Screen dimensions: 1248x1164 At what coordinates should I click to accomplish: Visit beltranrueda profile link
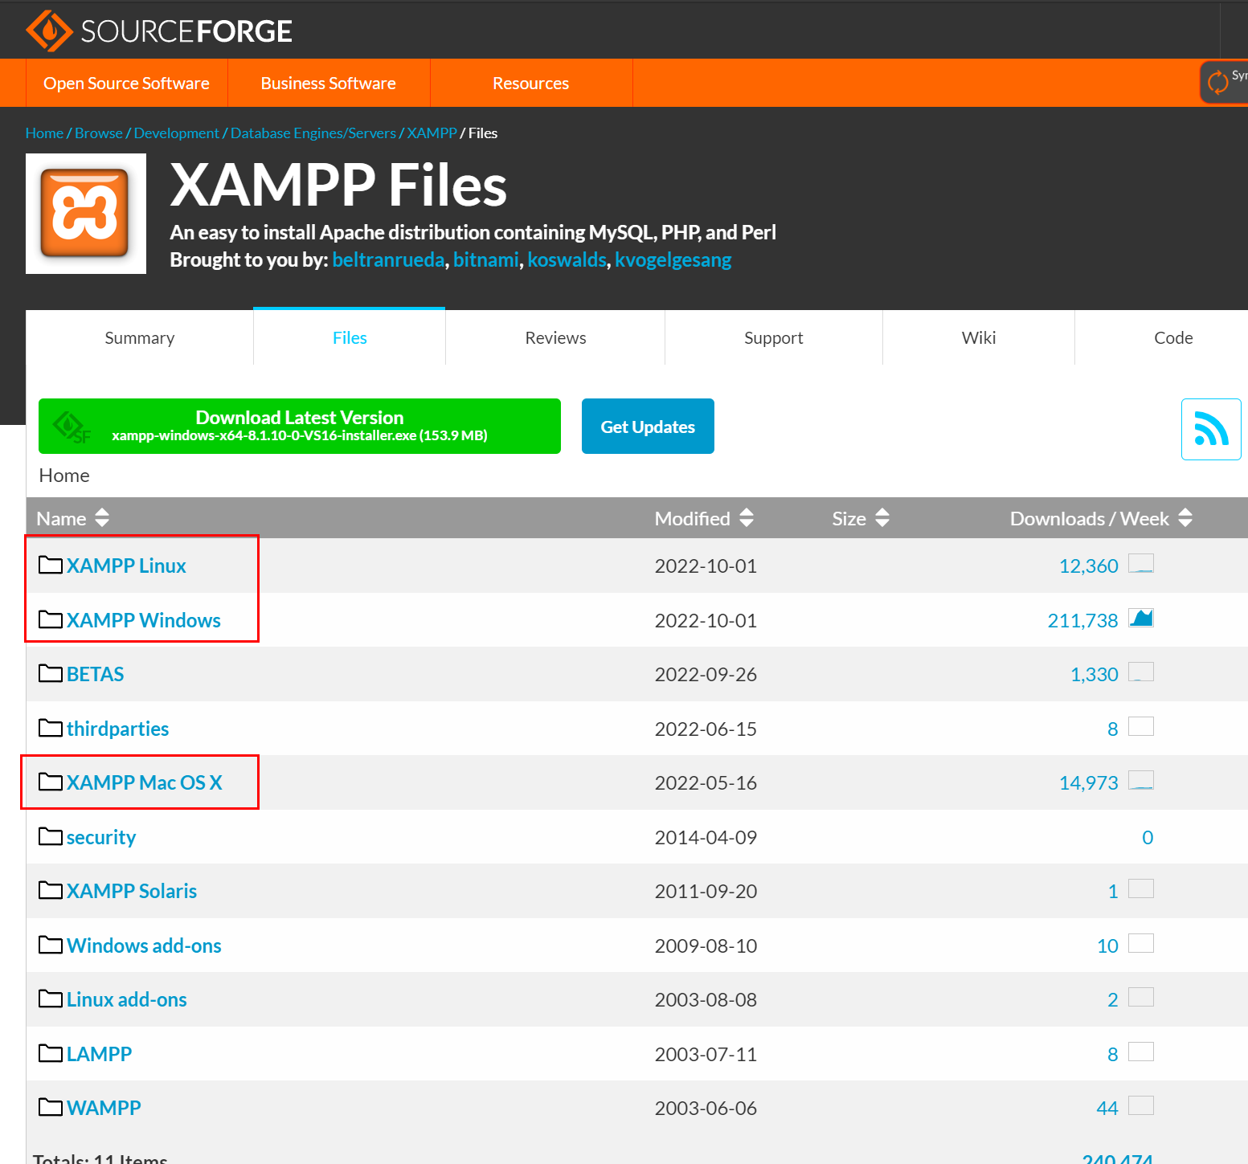point(388,259)
